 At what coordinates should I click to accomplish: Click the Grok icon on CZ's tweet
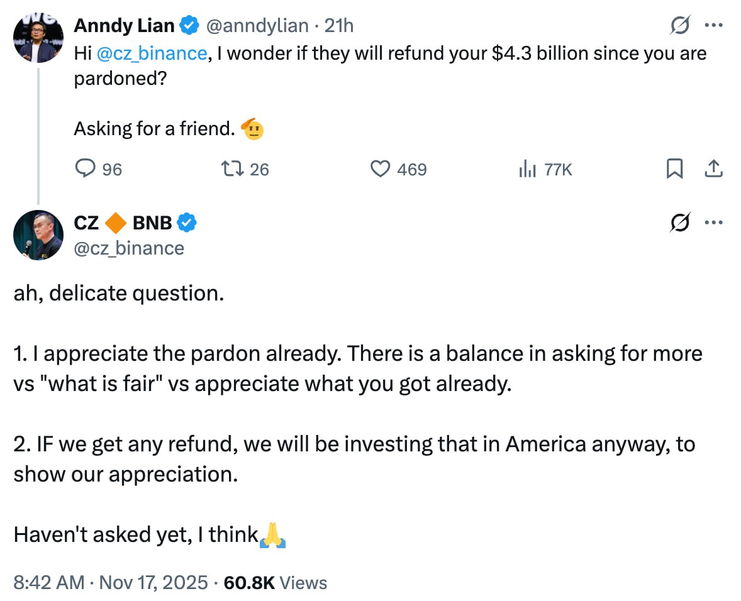pyautogui.click(x=680, y=222)
